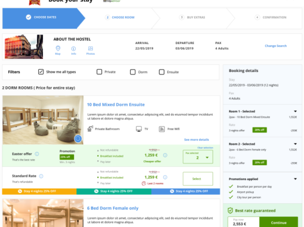
Task: Open the Pax selected dropdown
Action: 198,157
